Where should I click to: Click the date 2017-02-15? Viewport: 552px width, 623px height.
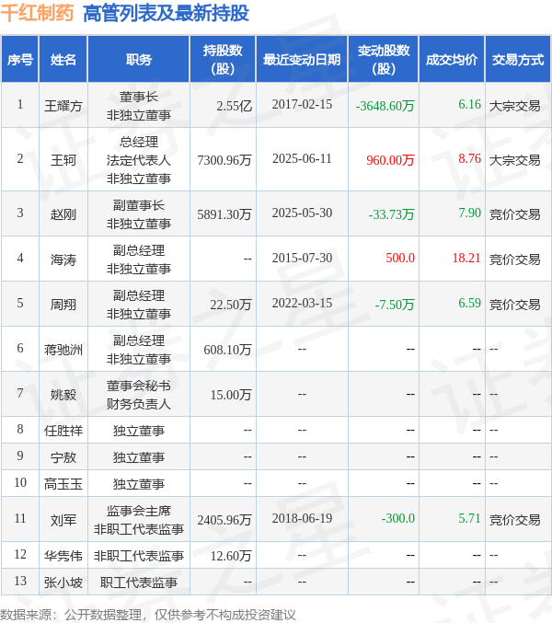coord(302,104)
